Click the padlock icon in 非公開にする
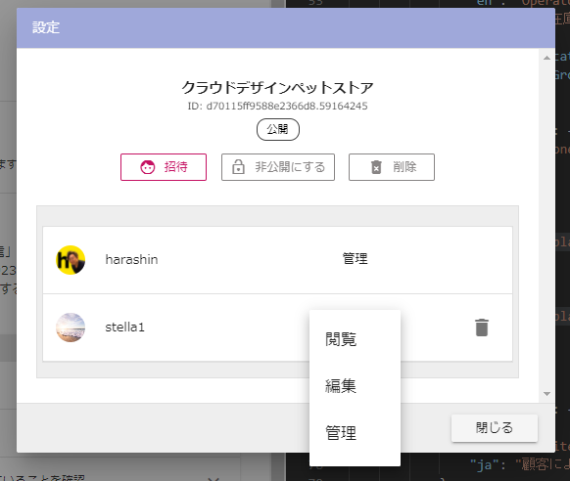 point(238,167)
